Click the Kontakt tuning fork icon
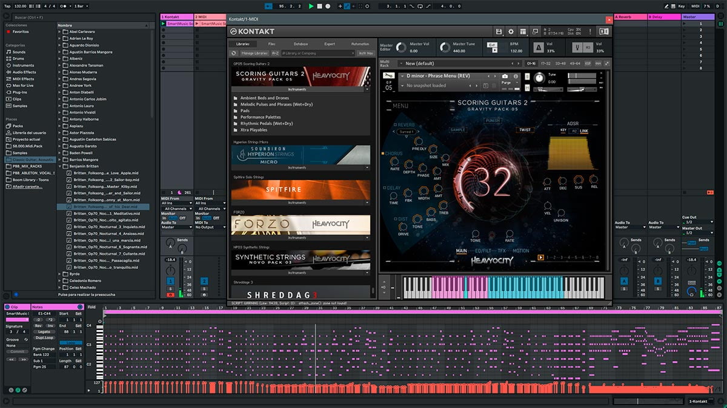 577,47
